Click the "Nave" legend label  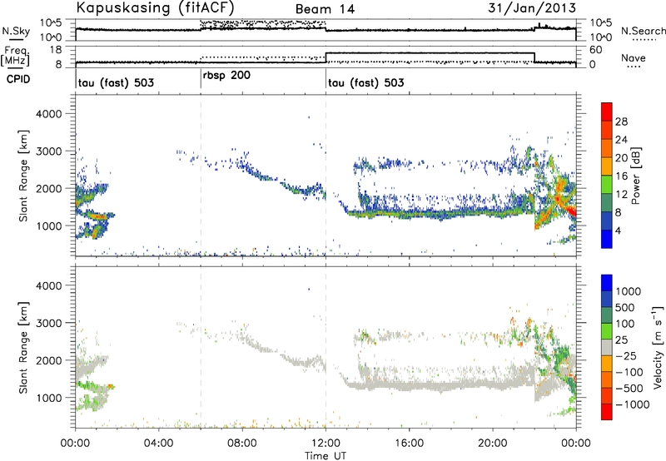coord(633,57)
